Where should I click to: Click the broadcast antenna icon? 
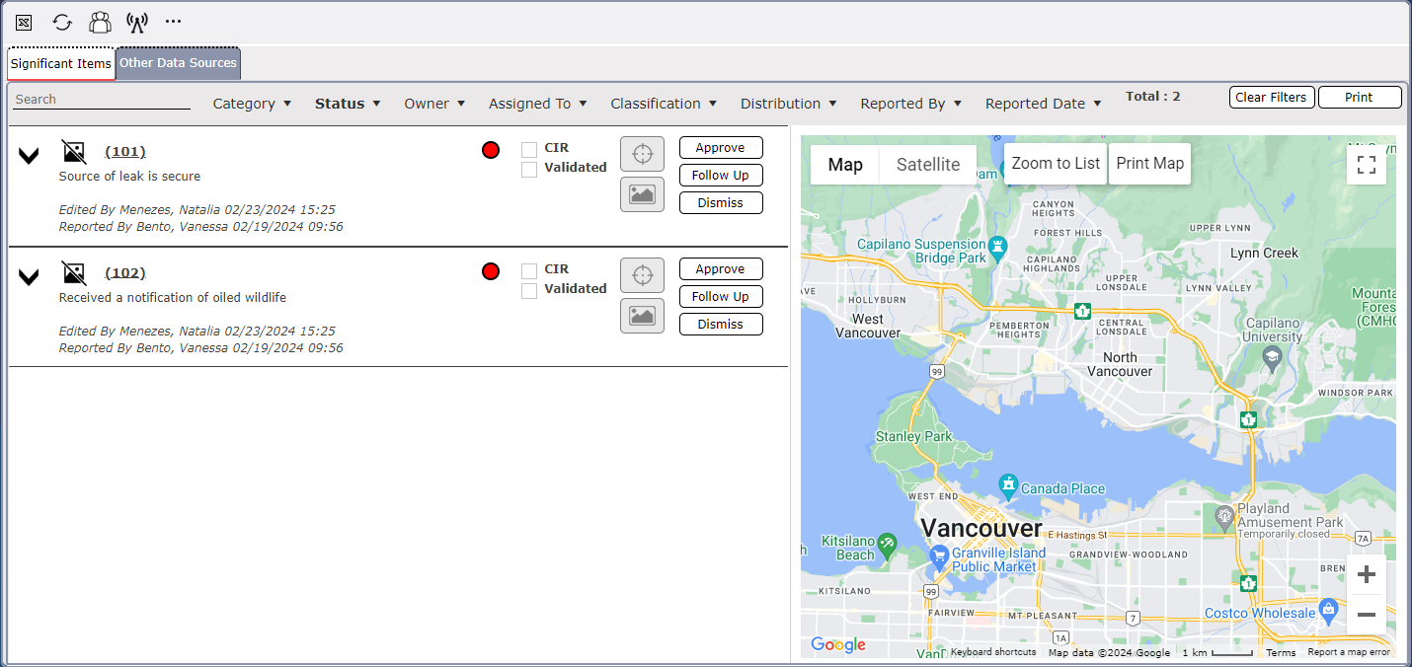(137, 22)
